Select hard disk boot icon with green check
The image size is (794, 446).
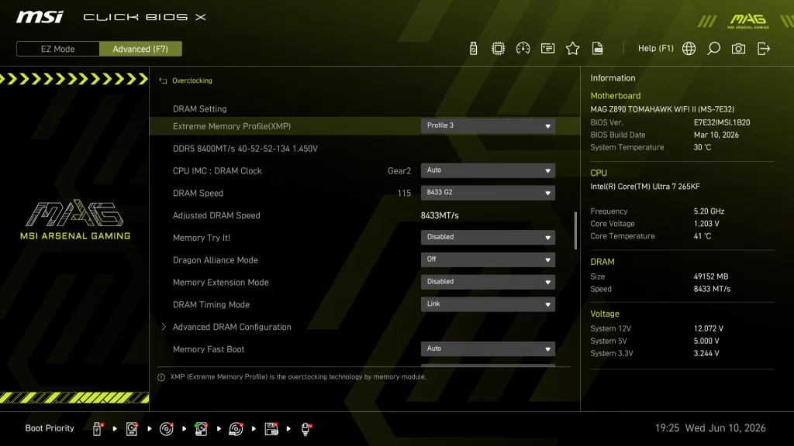(x=201, y=429)
